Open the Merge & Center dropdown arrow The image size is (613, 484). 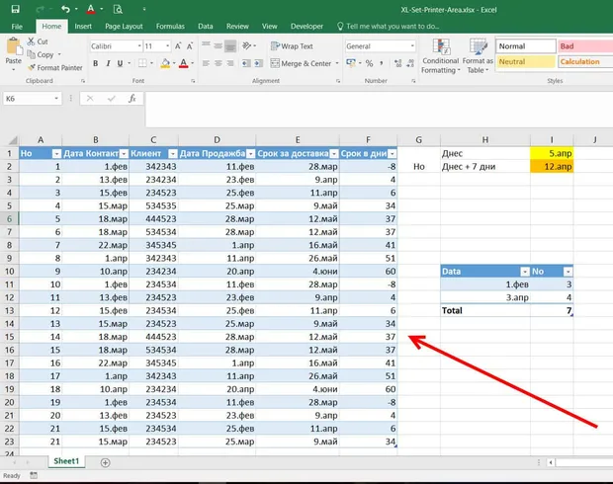coord(337,63)
